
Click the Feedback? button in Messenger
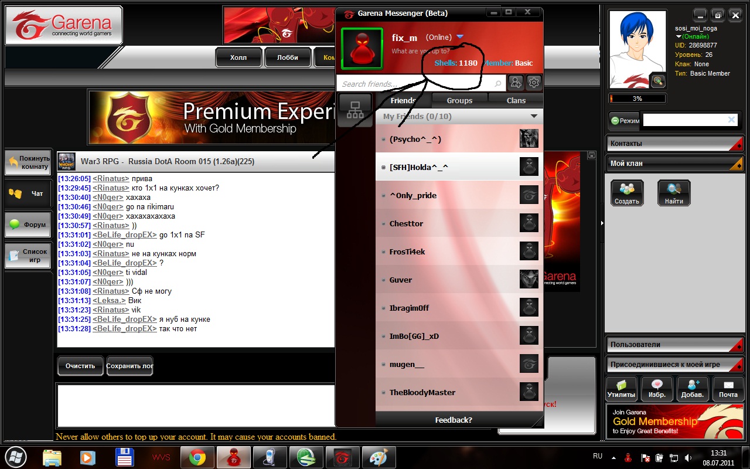(x=454, y=420)
